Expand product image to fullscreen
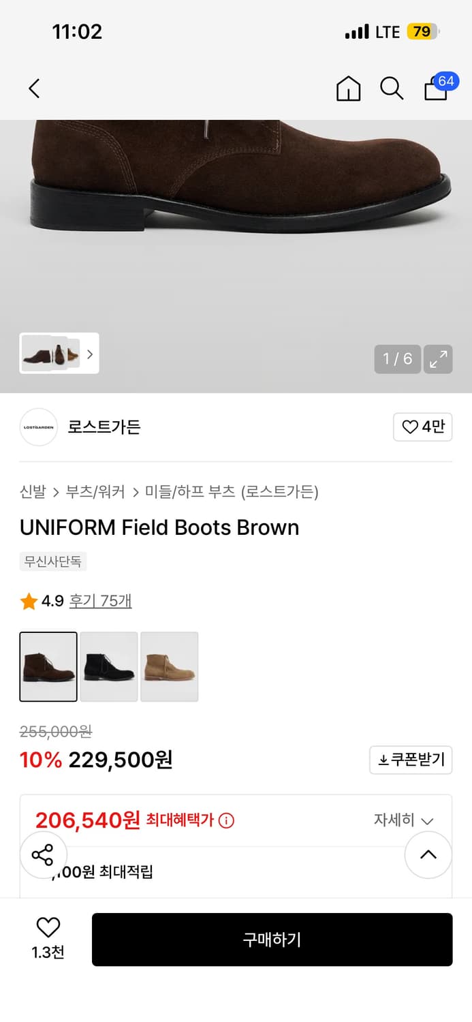Image resolution: width=472 pixels, height=1022 pixels. click(438, 359)
